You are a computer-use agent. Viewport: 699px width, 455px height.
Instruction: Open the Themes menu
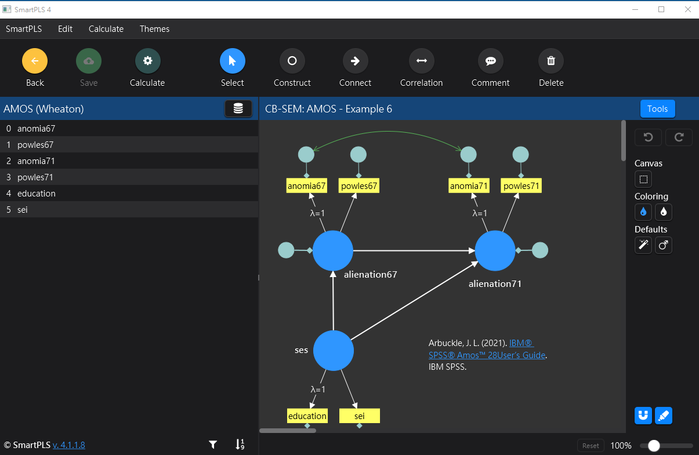[x=155, y=29]
